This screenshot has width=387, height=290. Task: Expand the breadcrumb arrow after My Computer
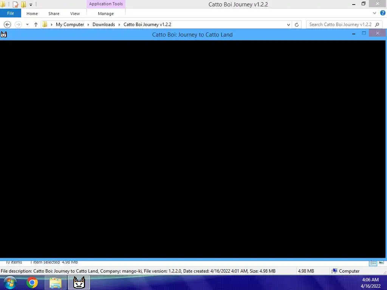(88, 25)
